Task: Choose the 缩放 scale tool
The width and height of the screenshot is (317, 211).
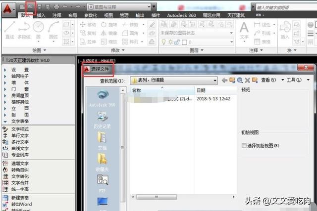Action: point(109,42)
